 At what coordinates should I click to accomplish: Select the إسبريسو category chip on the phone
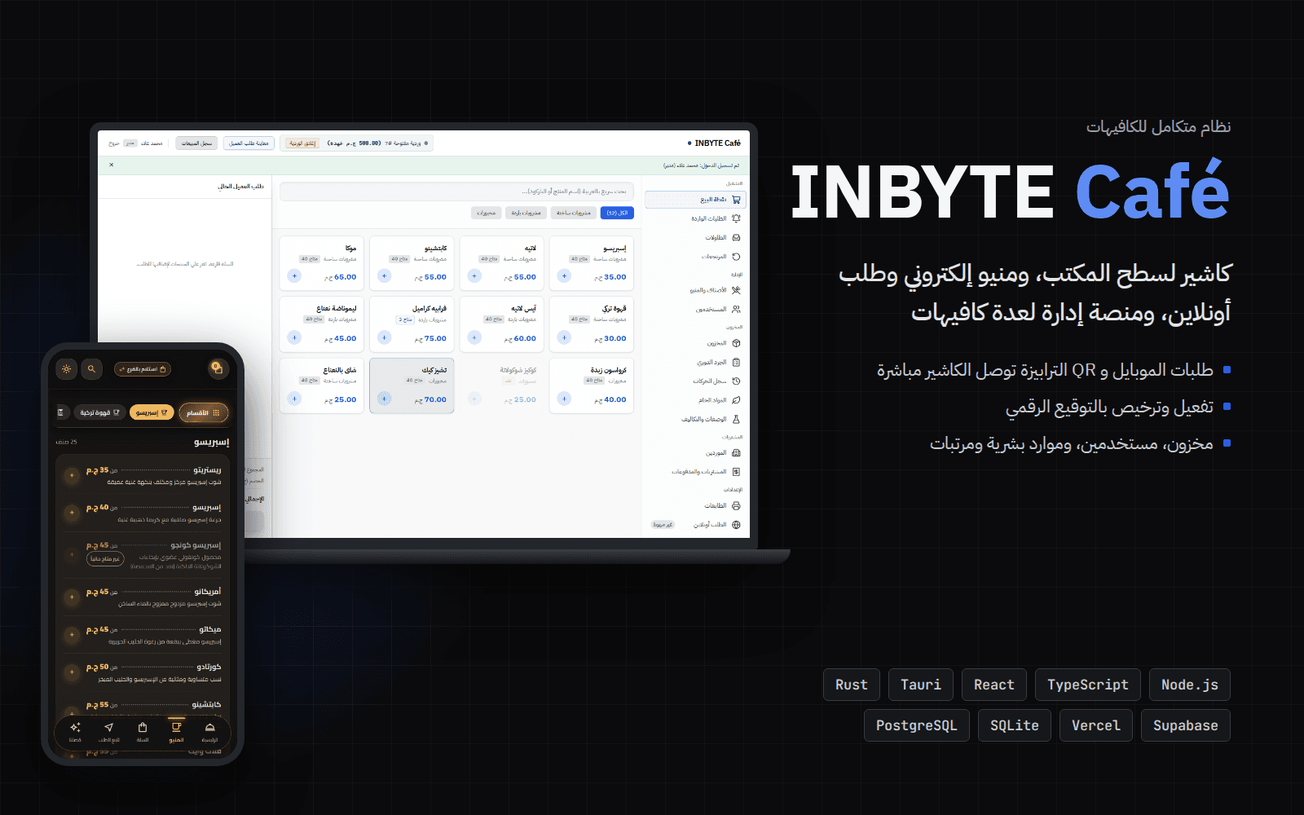coord(152,413)
